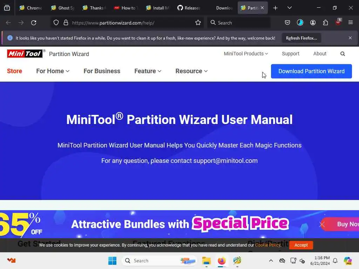
Task: Switch to the Thanks tab
Action: [x=94, y=8]
